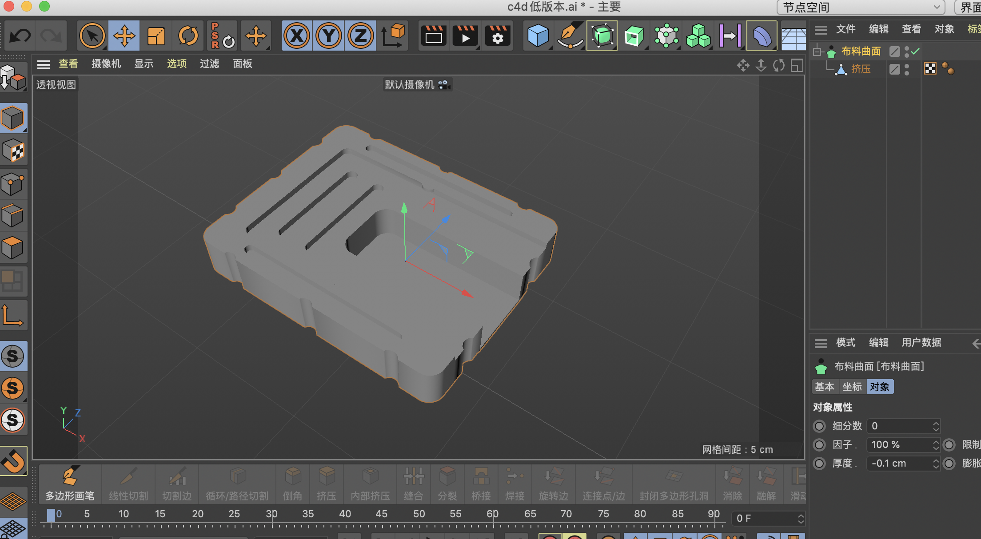Enable Snap magnet icon in left sidebar
981x539 pixels.
click(x=13, y=461)
